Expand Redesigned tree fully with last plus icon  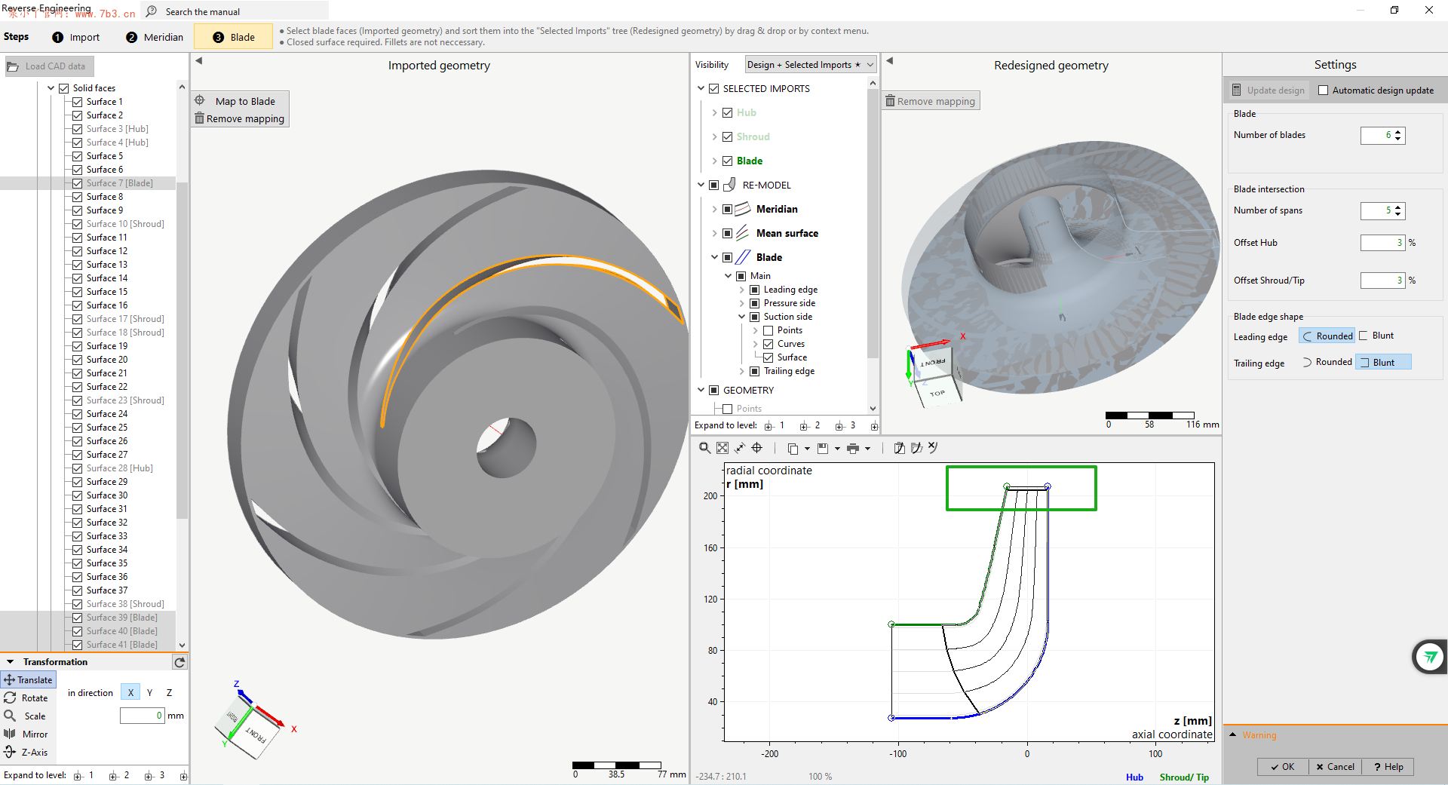[x=874, y=426]
